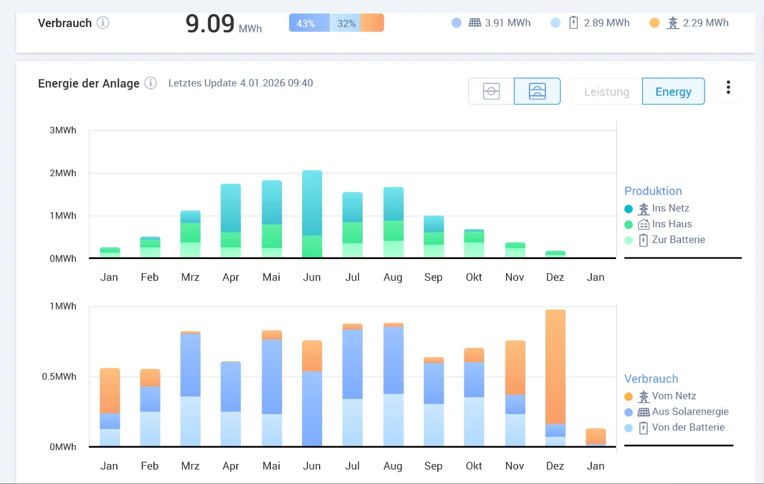This screenshot has width=764, height=484.
Task: Click the Dez bar in consumption chart
Action: pos(555,376)
